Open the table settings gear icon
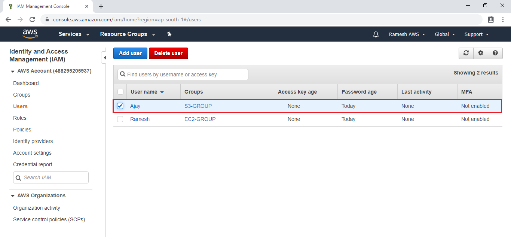Image resolution: width=511 pixels, height=237 pixels. [x=481, y=53]
